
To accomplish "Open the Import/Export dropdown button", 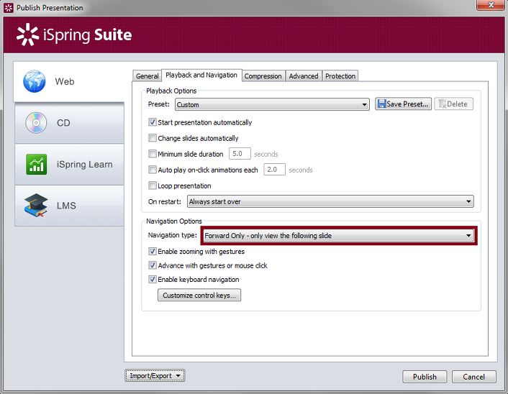I will point(155,375).
